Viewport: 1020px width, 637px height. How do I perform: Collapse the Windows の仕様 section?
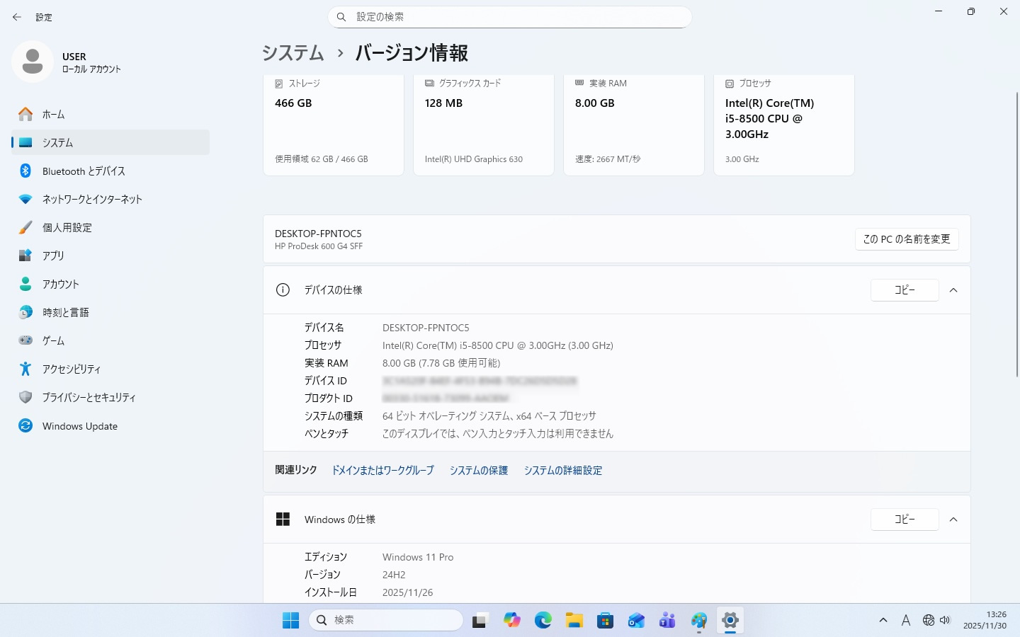tap(953, 520)
